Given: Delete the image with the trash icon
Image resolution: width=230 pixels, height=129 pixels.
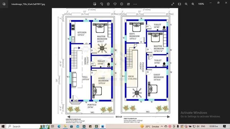Looking at the screenshot, I should 108,4.
